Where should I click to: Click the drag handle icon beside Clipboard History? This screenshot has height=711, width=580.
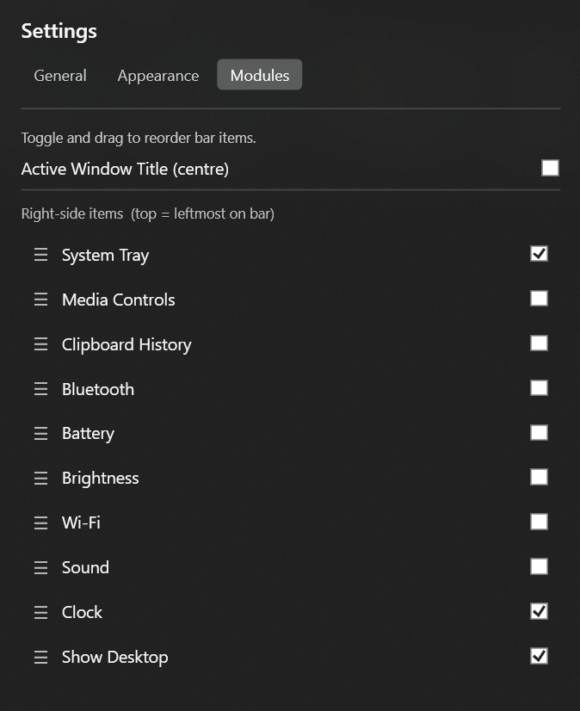(x=40, y=344)
